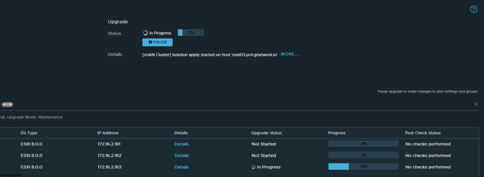This screenshot has width=484, height=177.
Task: Click In Progress status text for 172.16.2.163
Action: (x=268, y=167)
